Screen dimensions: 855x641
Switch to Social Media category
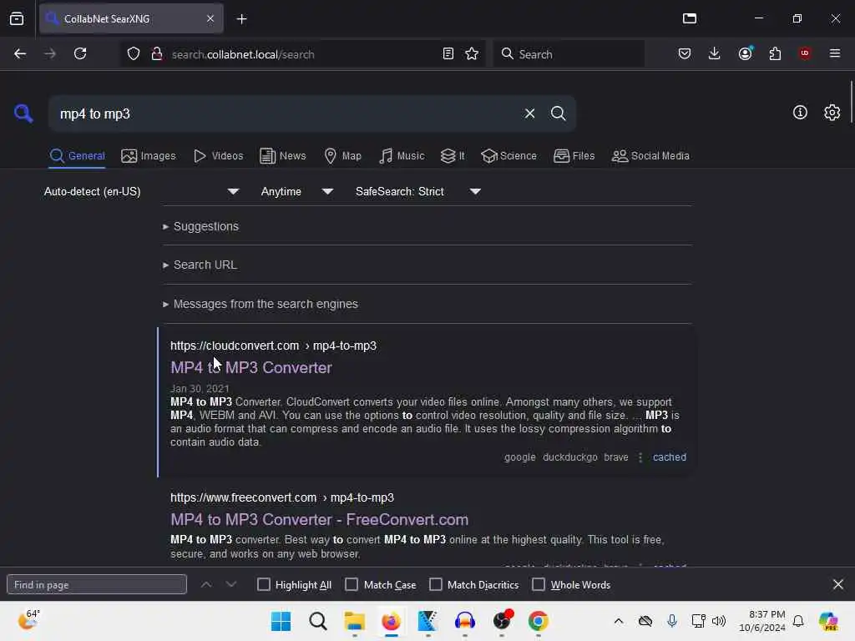point(650,156)
